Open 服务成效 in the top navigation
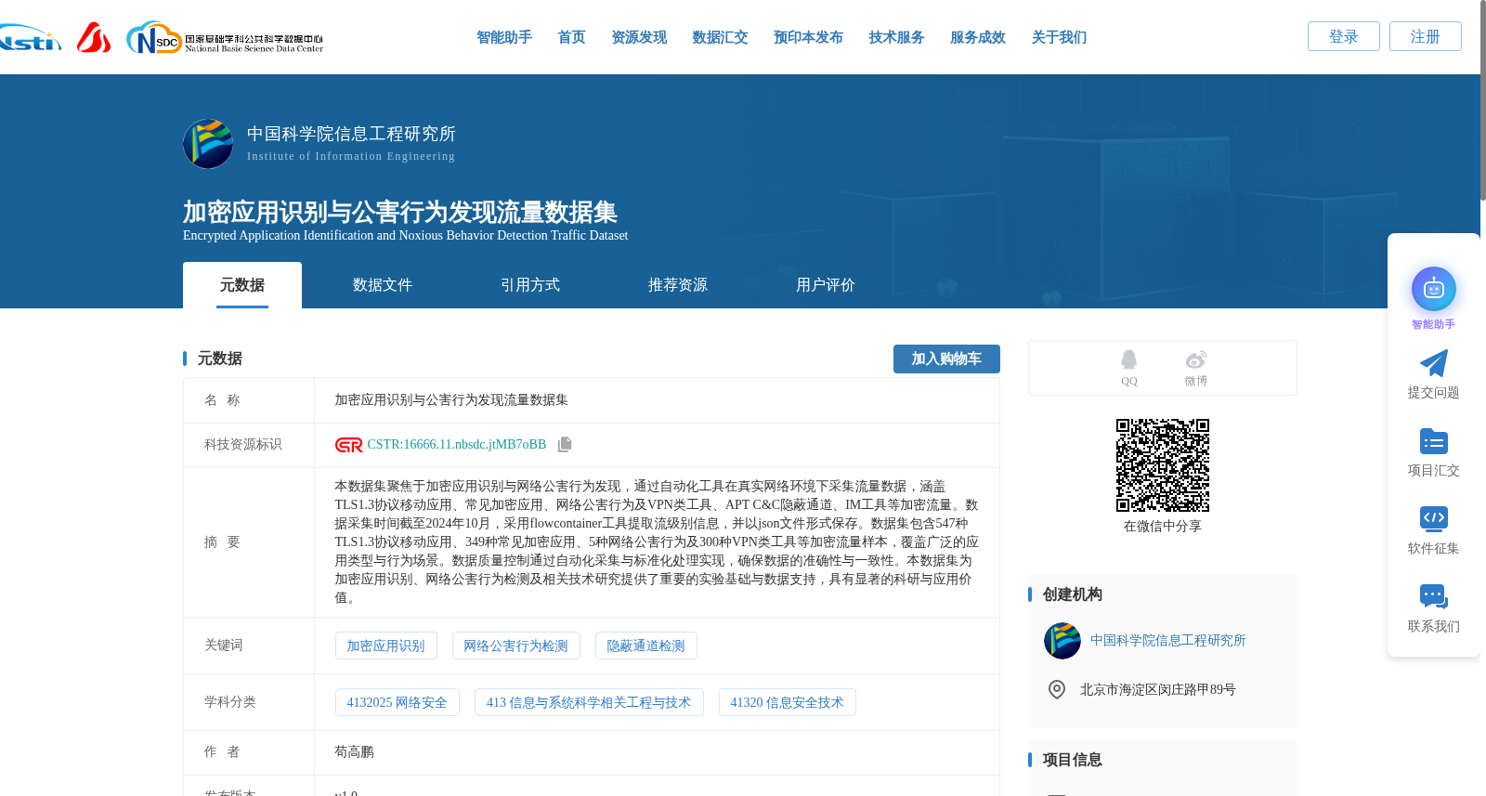The image size is (1486, 796). point(978,37)
